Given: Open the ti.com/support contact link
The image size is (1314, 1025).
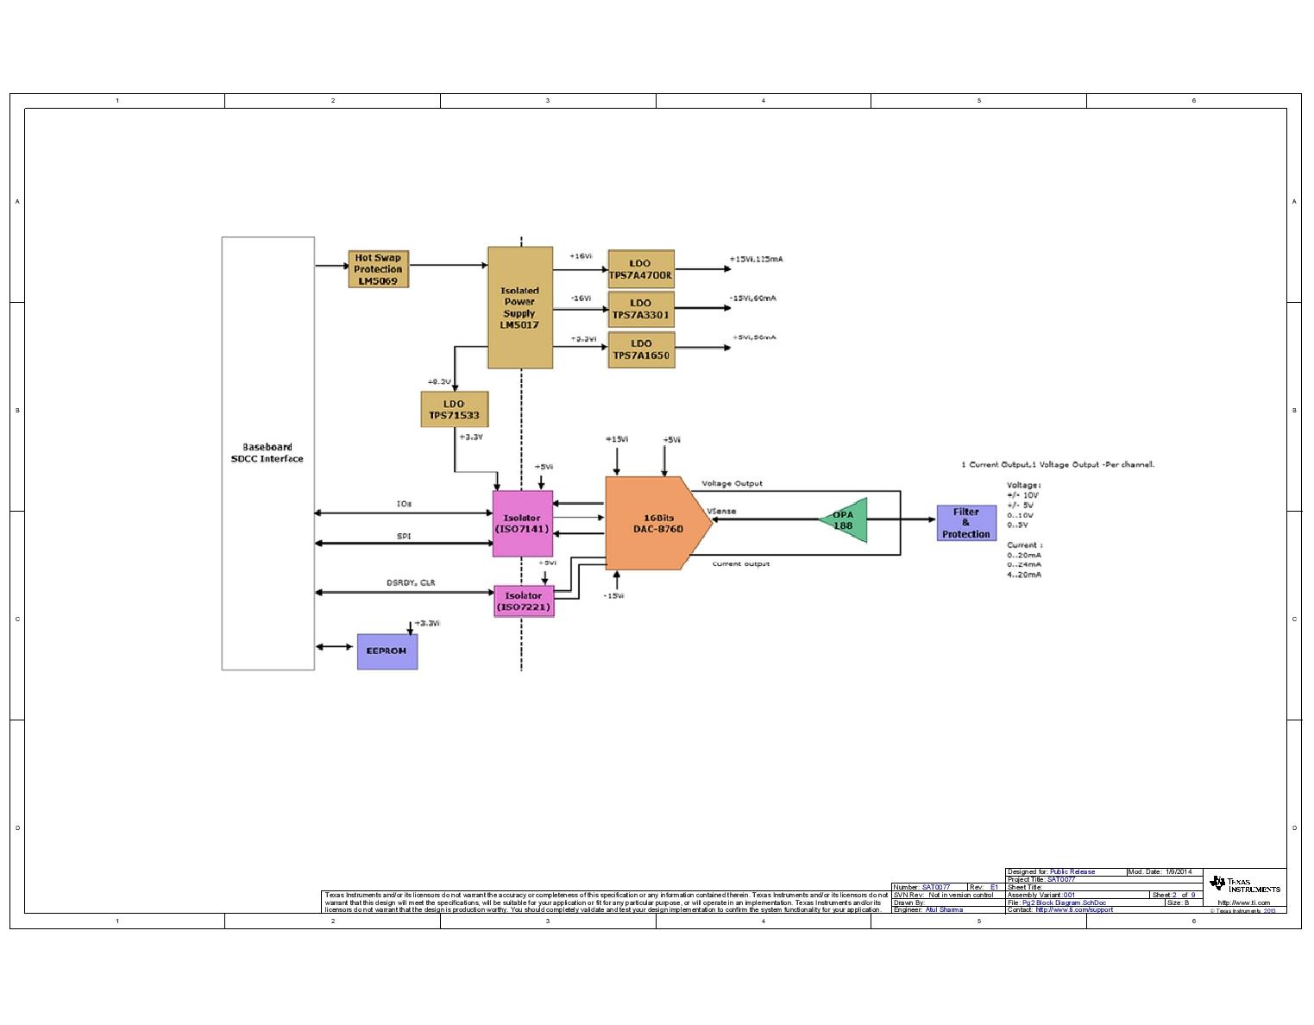Looking at the screenshot, I should [1074, 909].
